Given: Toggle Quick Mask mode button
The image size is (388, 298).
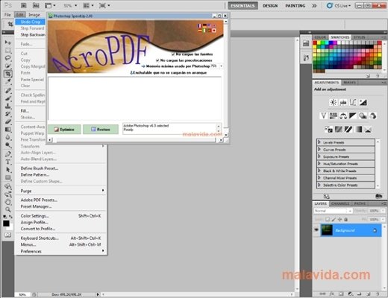Looking at the screenshot, I should point(7,235).
